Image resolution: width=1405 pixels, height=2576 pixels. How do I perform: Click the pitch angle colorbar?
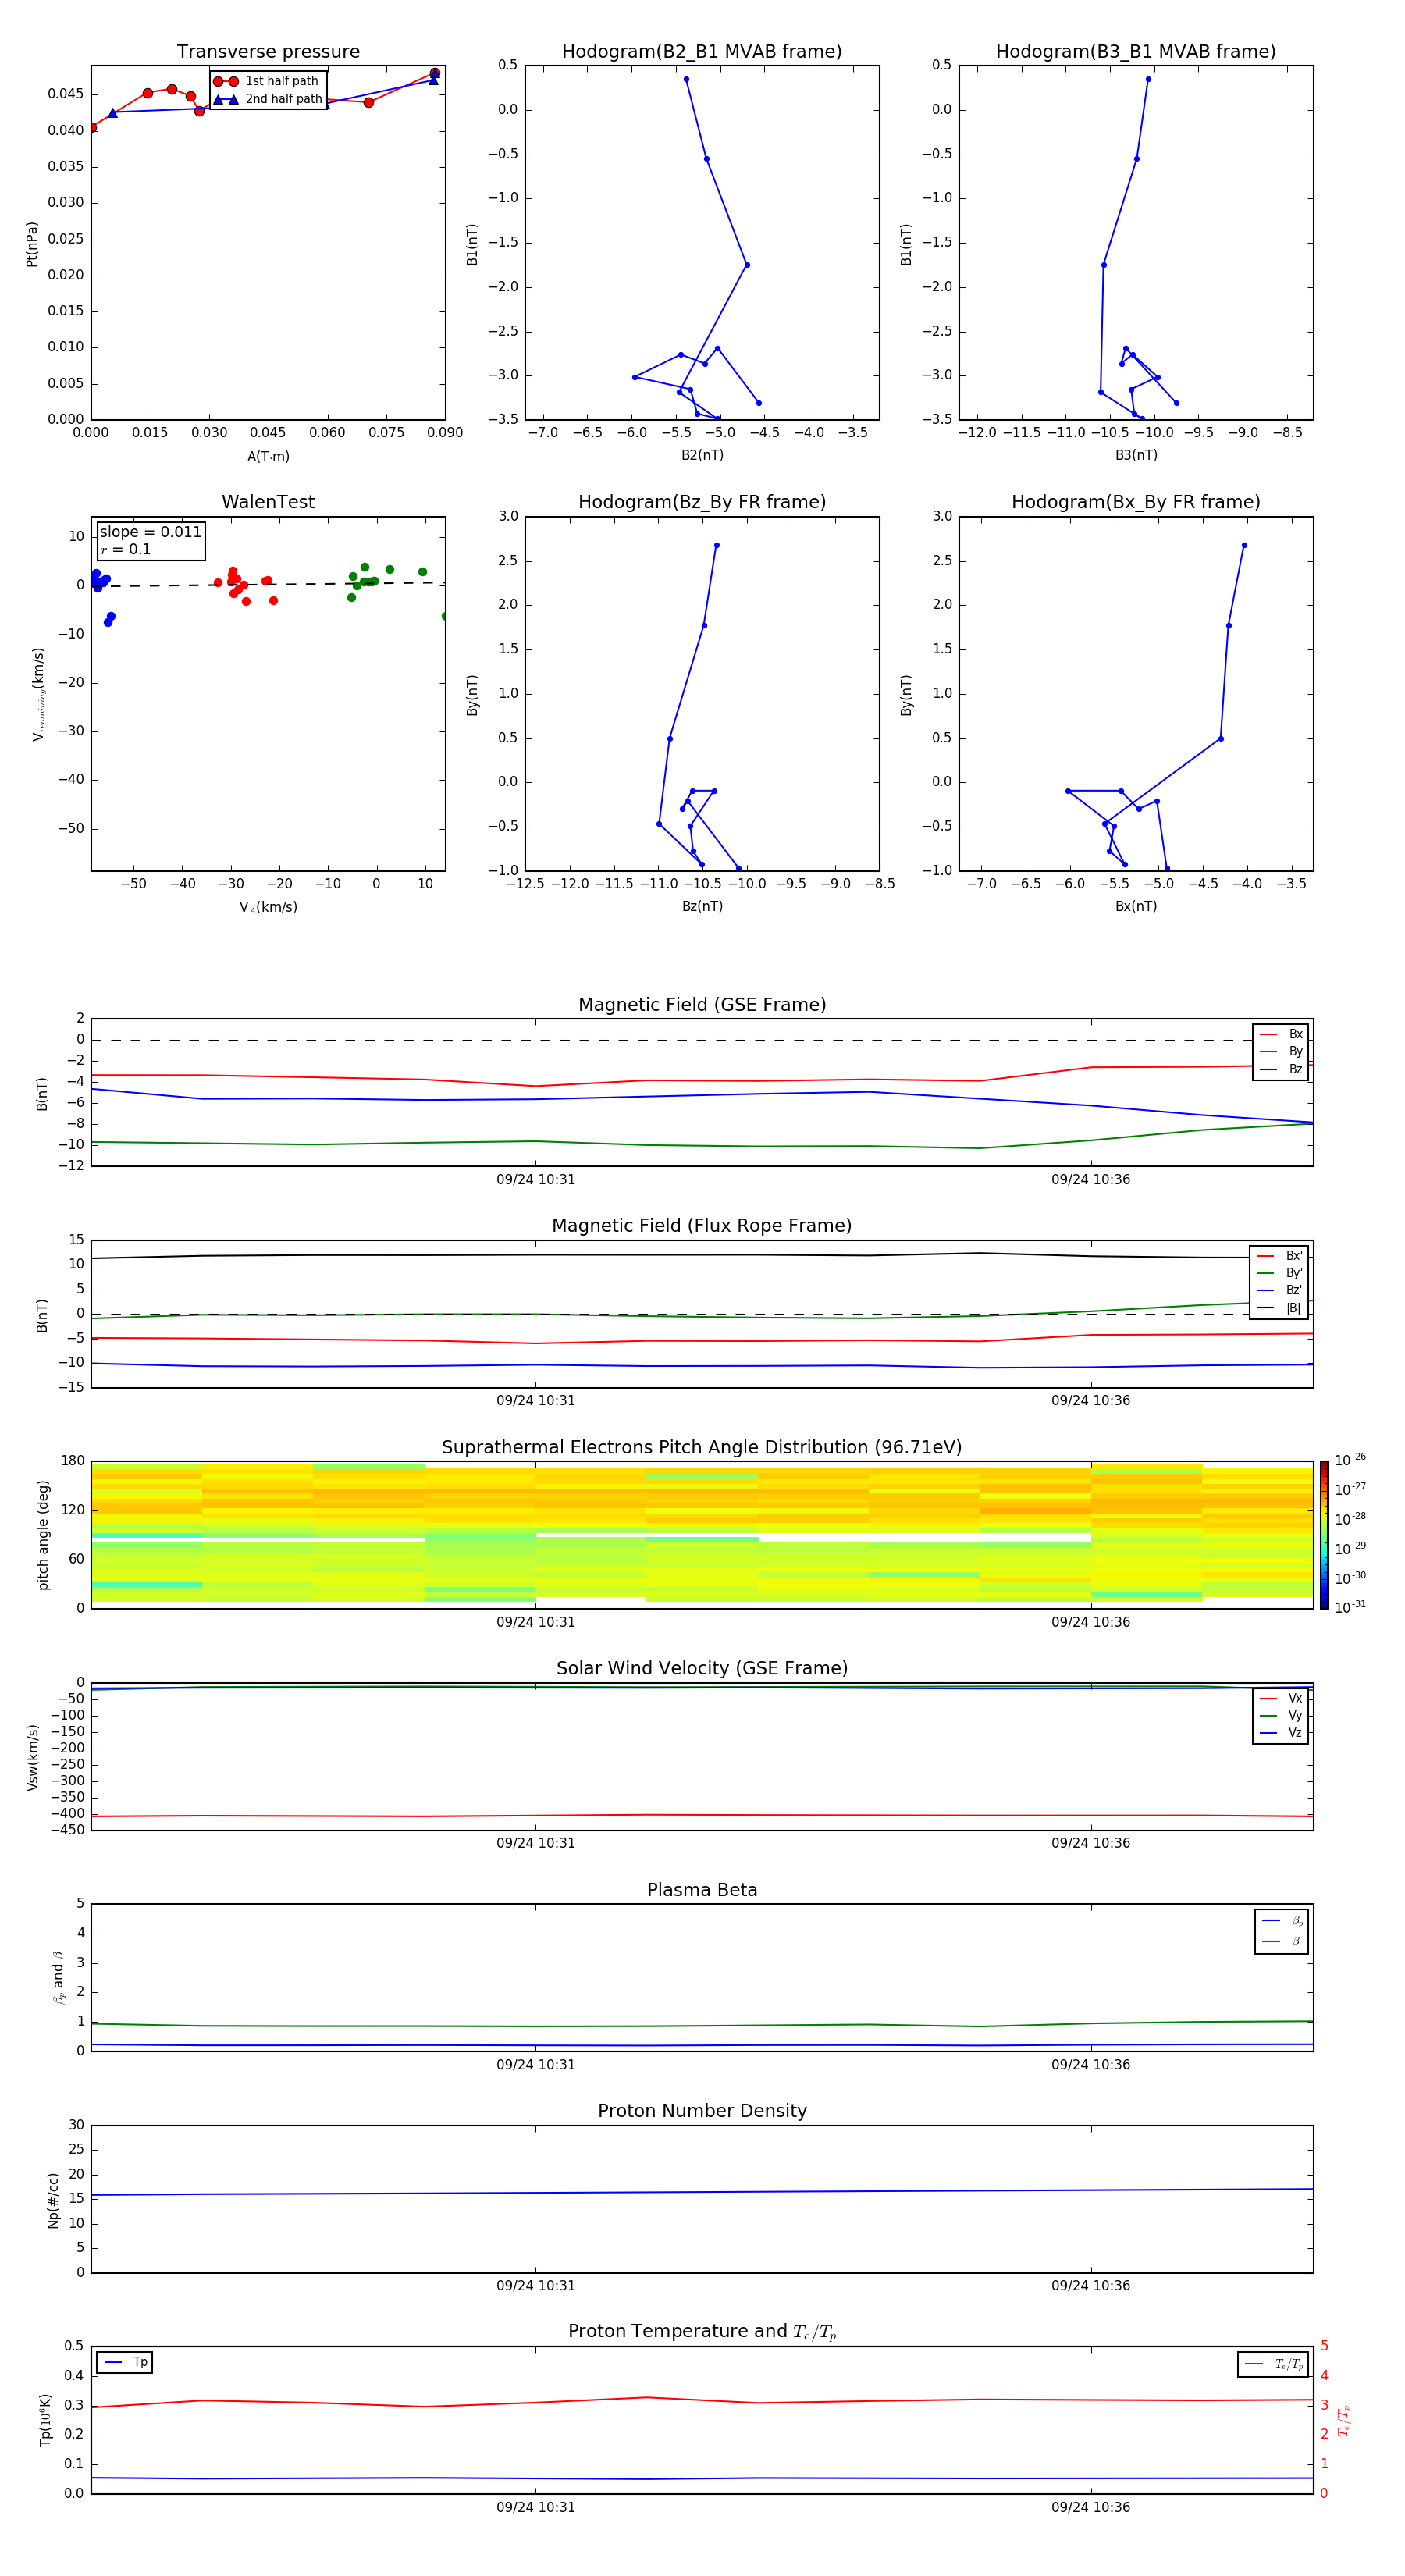tap(1324, 1535)
